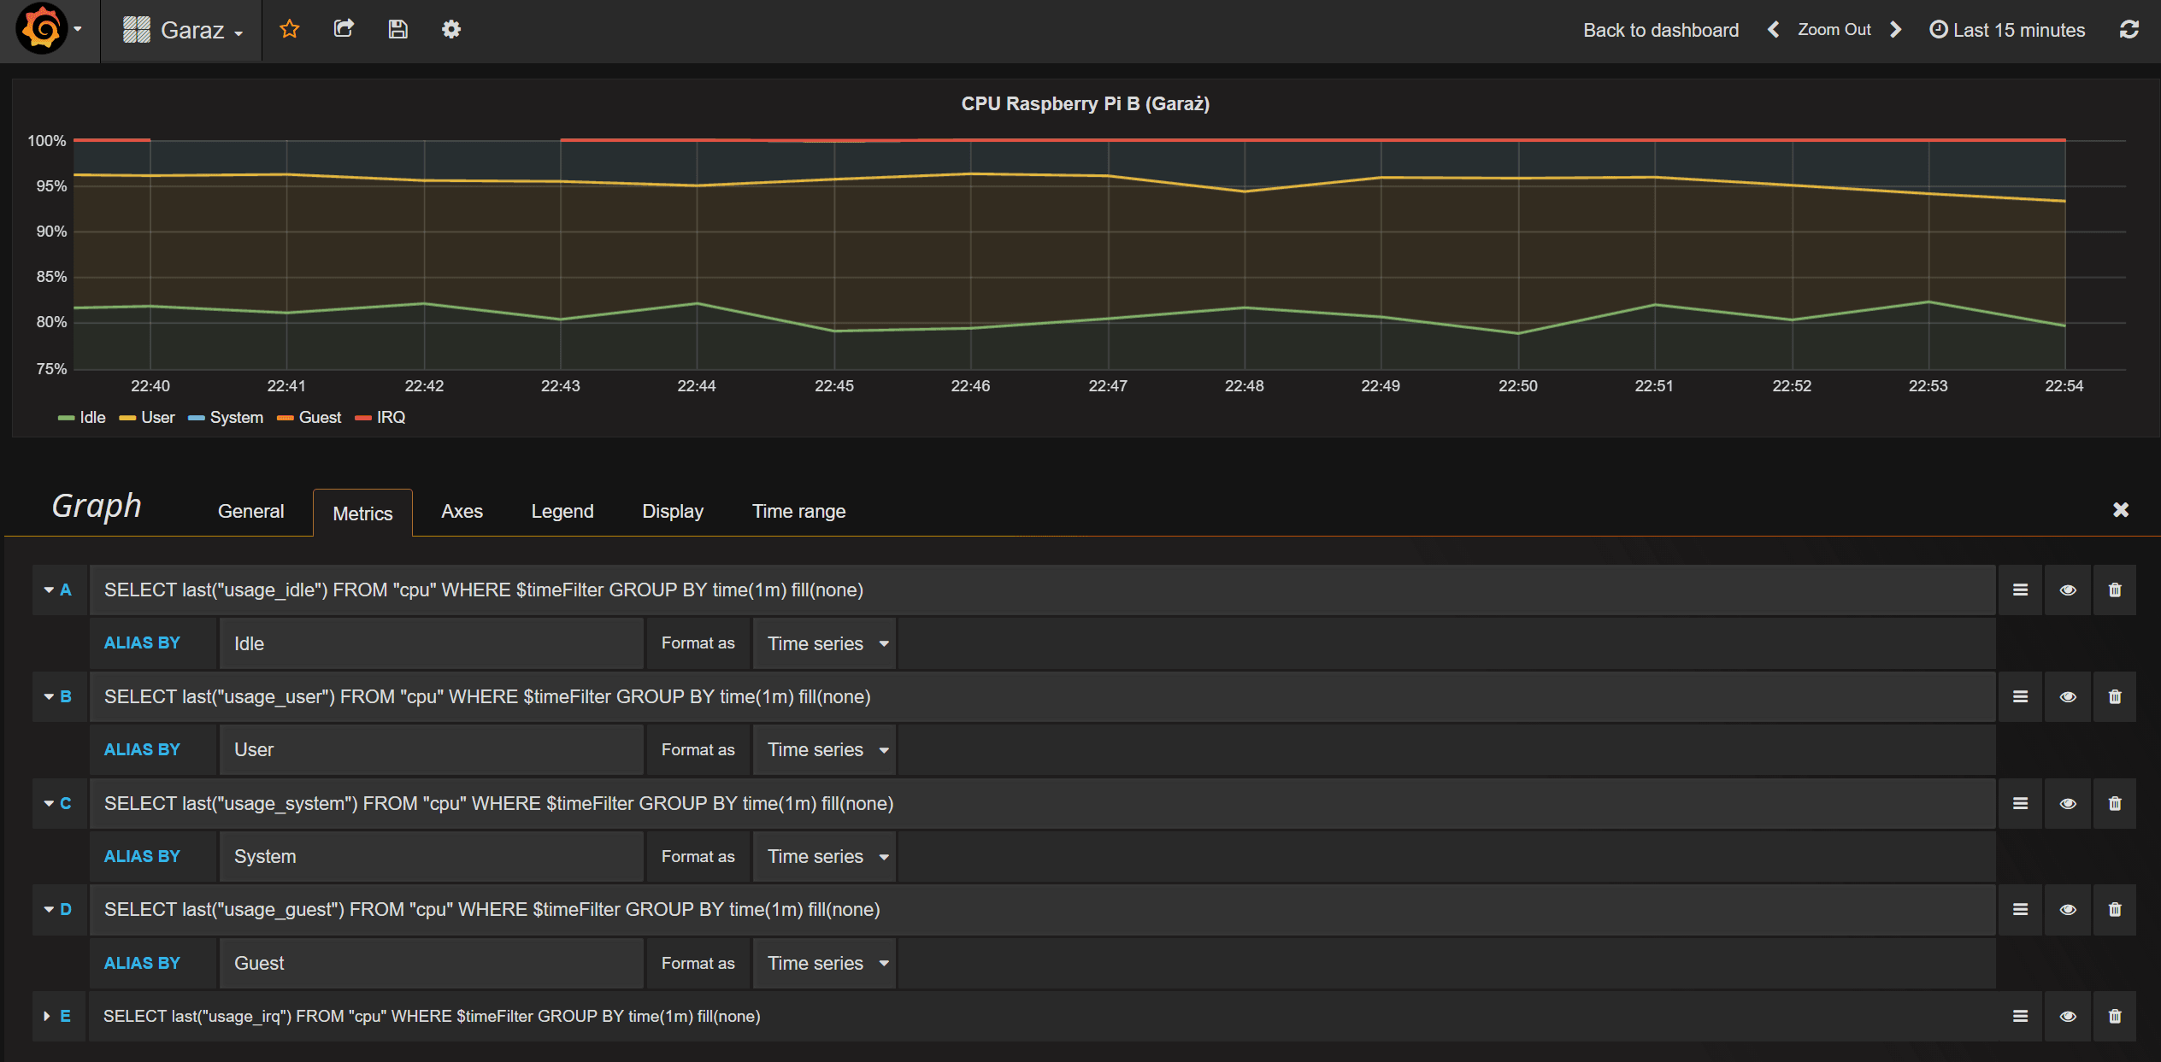
Task: Delete query B with trash icon
Action: pos(2115,696)
